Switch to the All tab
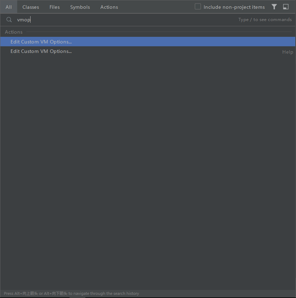This screenshot has width=296, height=298. (x=8, y=7)
